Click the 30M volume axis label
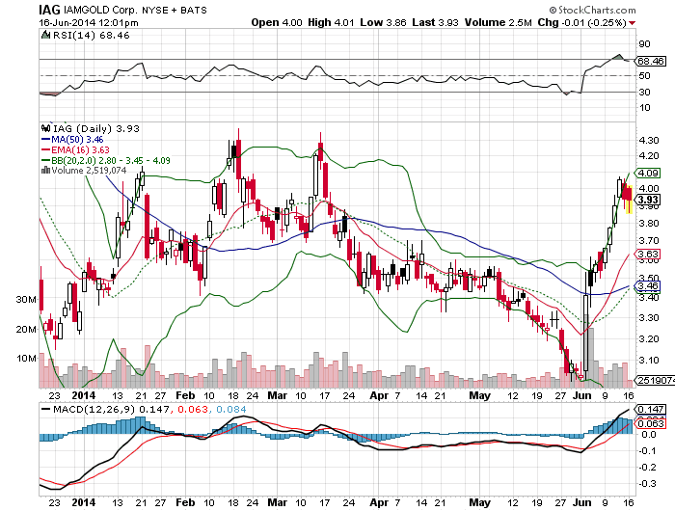Image resolution: width=675 pixels, height=511 pixels. [x=26, y=300]
